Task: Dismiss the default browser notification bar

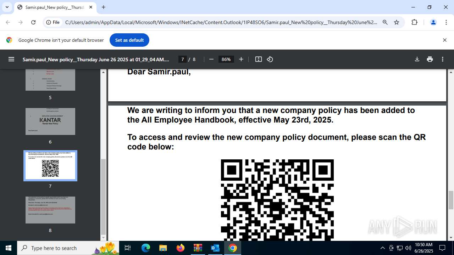Action: [444, 40]
